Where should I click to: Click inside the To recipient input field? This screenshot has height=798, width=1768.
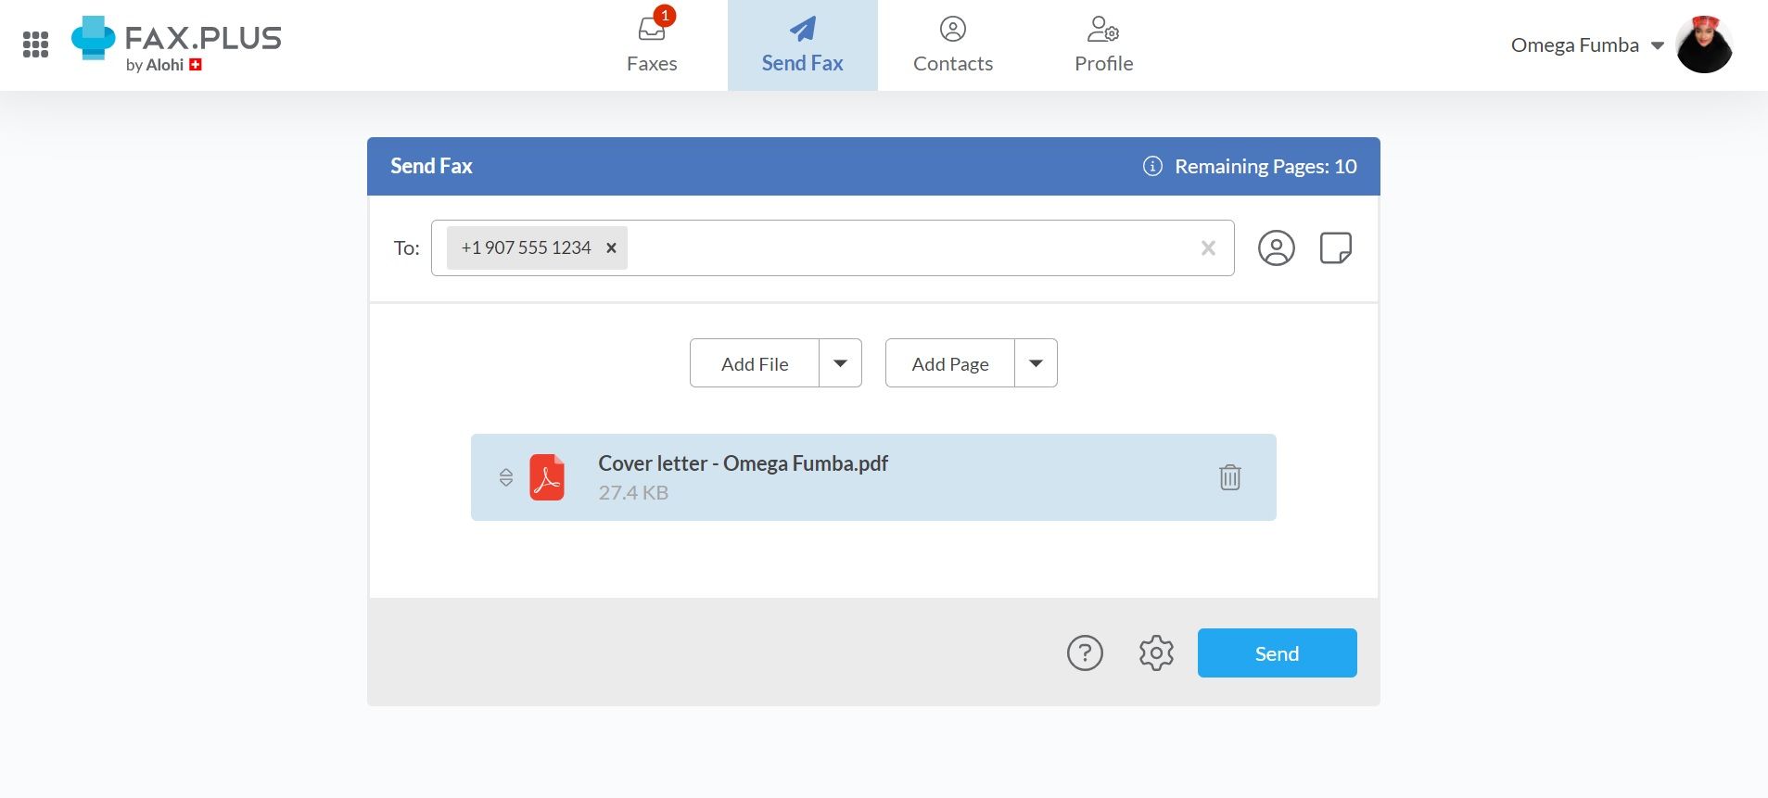click(833, 247)
